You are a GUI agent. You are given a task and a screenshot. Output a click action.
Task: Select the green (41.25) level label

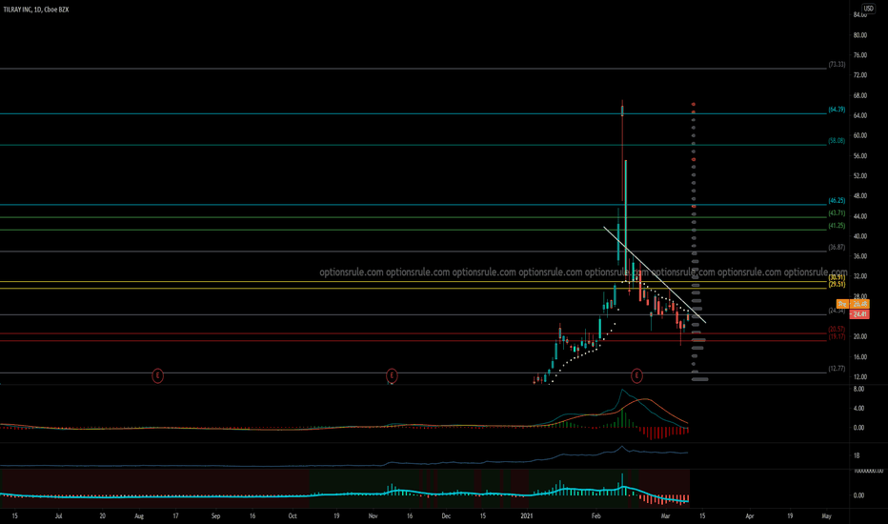[837, 226]
